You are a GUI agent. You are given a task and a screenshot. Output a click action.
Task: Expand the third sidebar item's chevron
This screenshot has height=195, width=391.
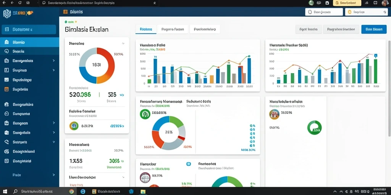click(x=53, y=61)
